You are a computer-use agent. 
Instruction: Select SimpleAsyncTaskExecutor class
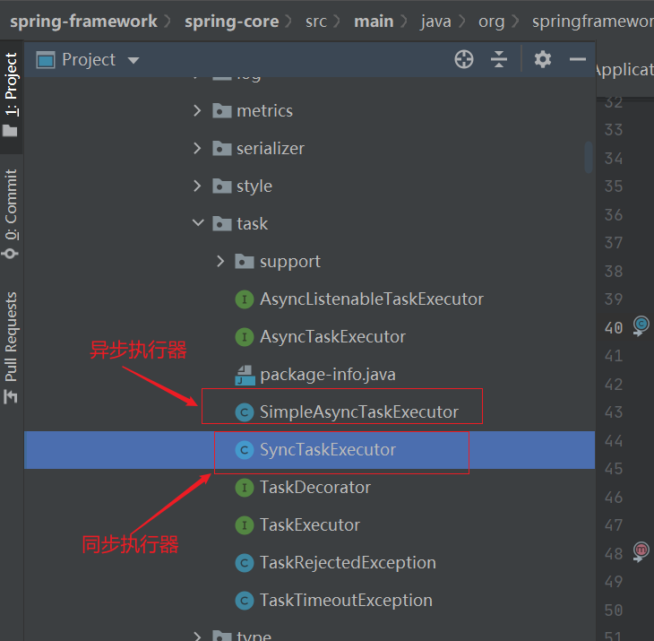[x=359, y=412]
